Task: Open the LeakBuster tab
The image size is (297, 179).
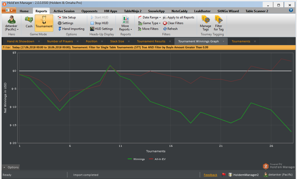Action: (x=202, y=11)
